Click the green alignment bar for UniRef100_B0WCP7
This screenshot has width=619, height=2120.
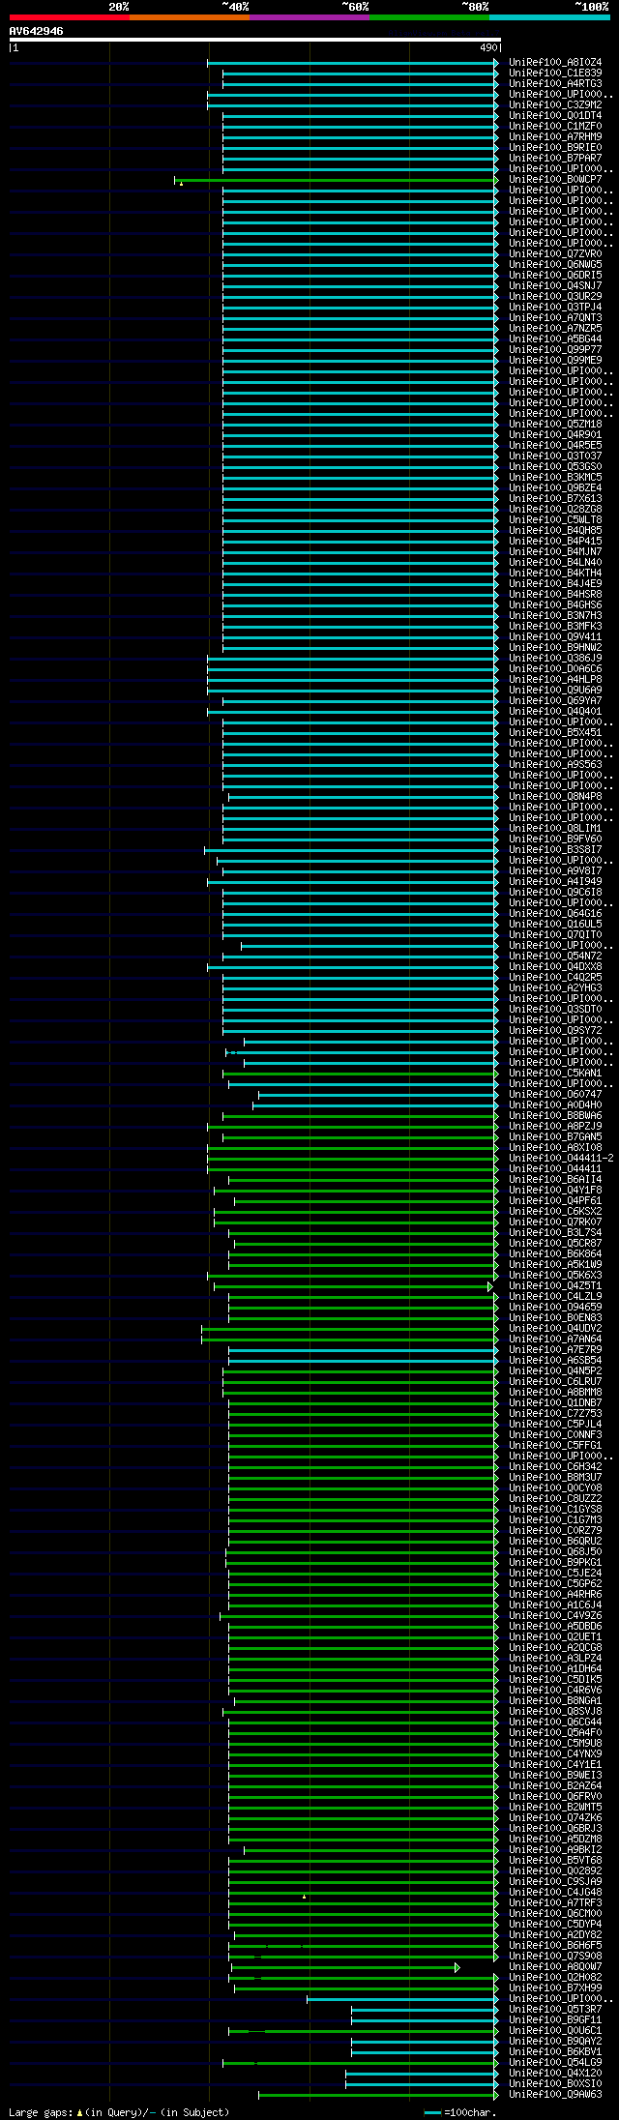coord(336,180)
